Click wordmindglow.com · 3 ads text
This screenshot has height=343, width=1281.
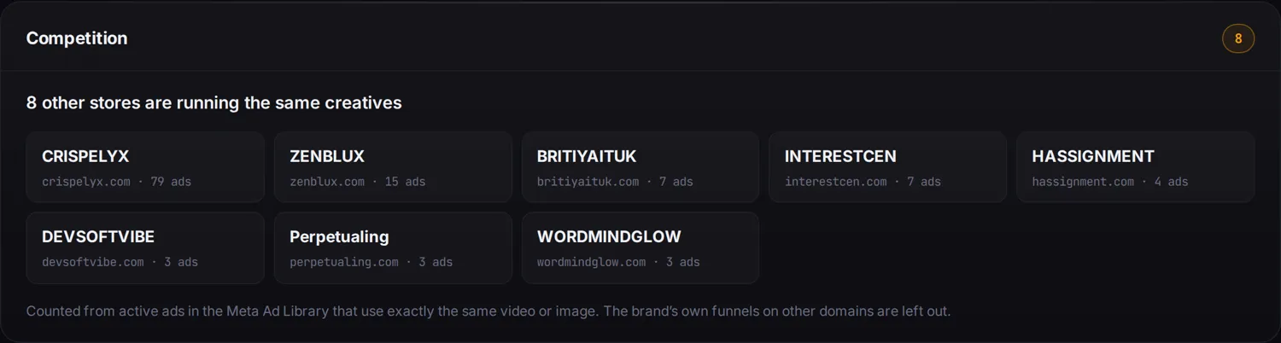click(x=619, y=262)
